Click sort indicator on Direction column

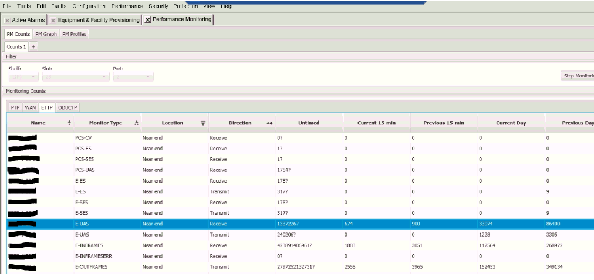point(269,123)
